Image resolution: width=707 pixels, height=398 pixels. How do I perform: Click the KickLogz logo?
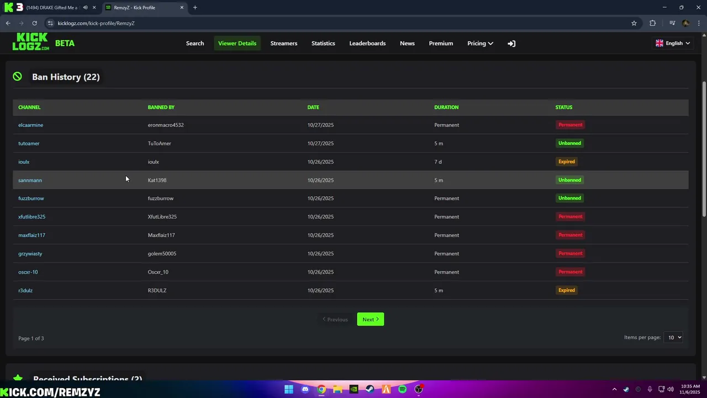31,42
